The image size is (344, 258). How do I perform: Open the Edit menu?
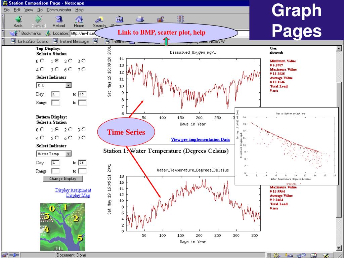[17, 10]
